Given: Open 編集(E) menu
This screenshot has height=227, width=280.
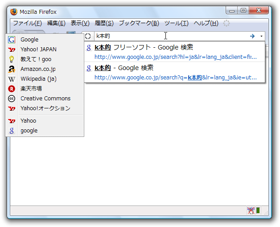Looking at the screenshot, I should click(56, 23).
